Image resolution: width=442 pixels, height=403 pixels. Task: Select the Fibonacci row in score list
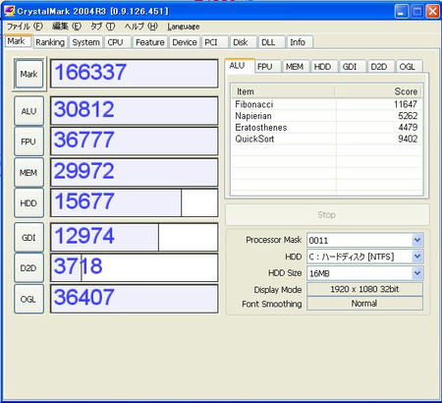click(326, 104)
